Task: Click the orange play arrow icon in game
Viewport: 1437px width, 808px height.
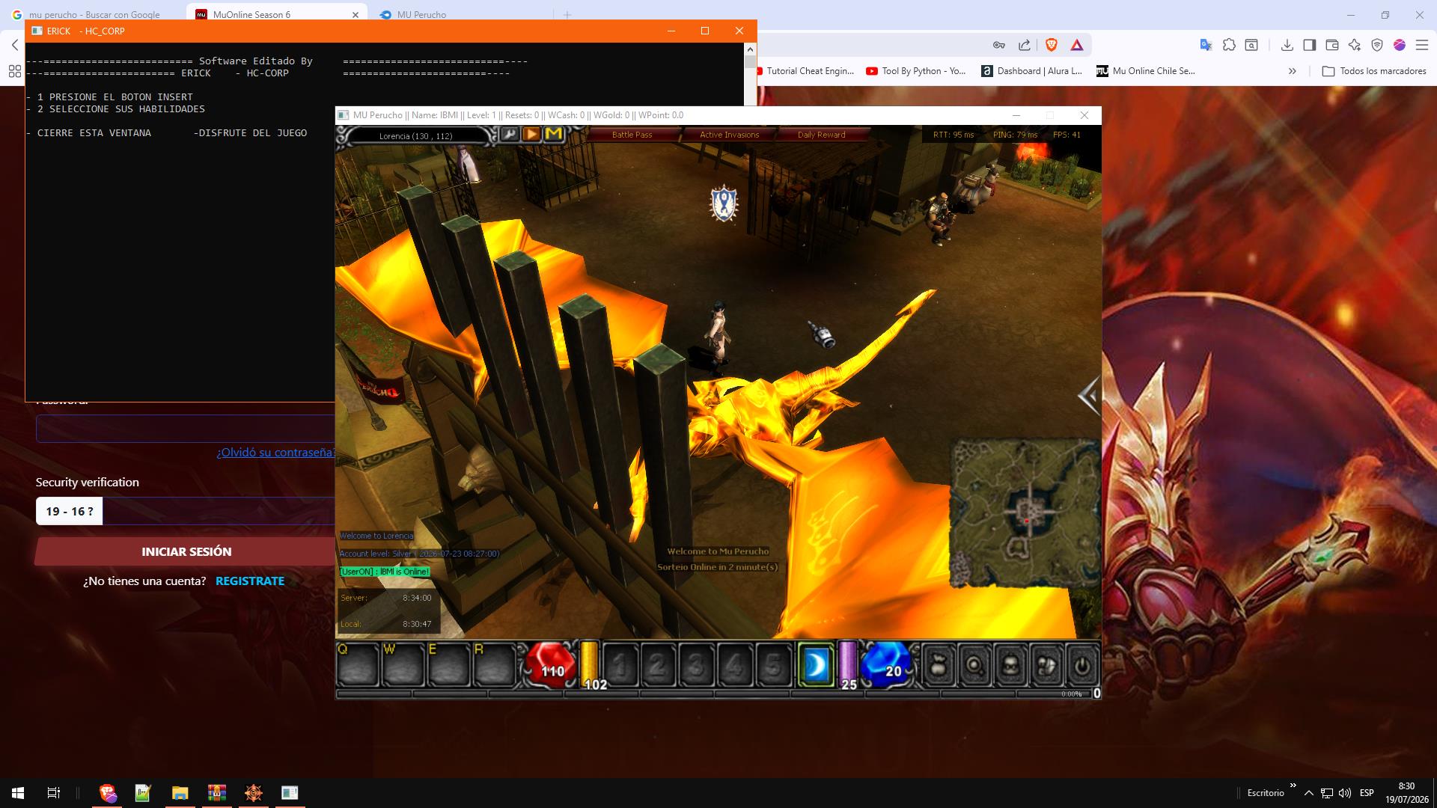Action: [531, 134]
